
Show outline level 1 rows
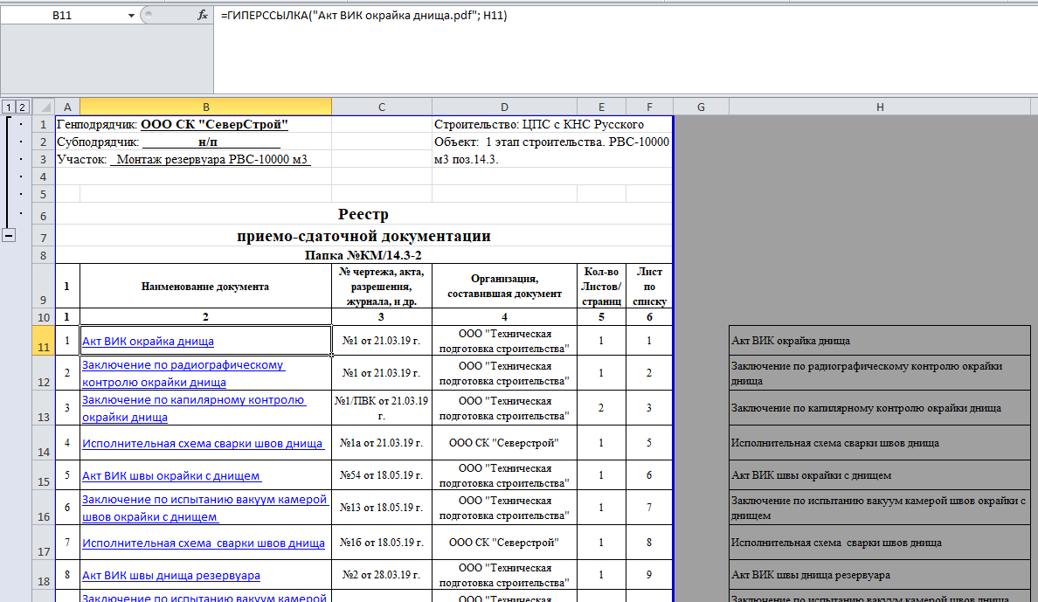pyautogui.click(x=8, y=107)
